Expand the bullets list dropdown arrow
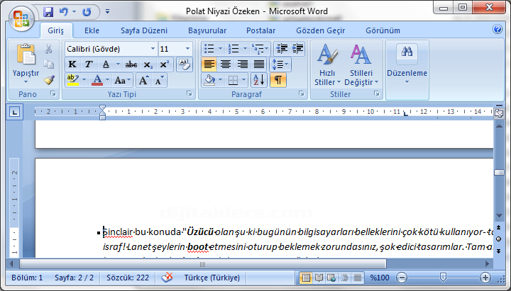 220,49
